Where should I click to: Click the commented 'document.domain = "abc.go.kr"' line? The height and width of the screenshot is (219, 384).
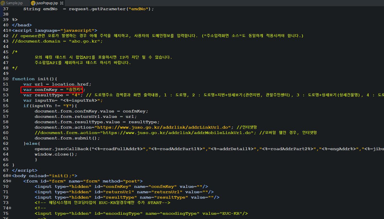point(57,41)
